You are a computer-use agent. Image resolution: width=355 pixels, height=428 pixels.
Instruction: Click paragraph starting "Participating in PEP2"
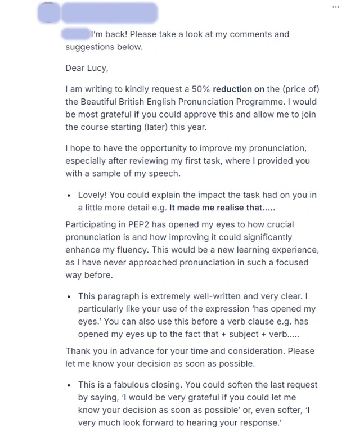(x=191, y=250)
